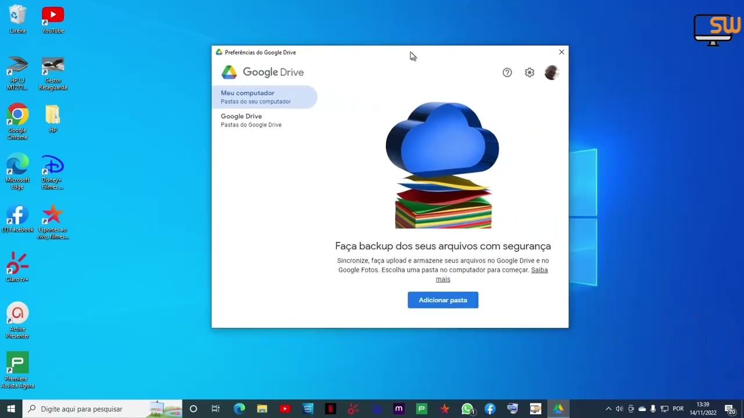Click the volume icon in system tray
This screenshot has width=744, height=418.
pos(619,409)
